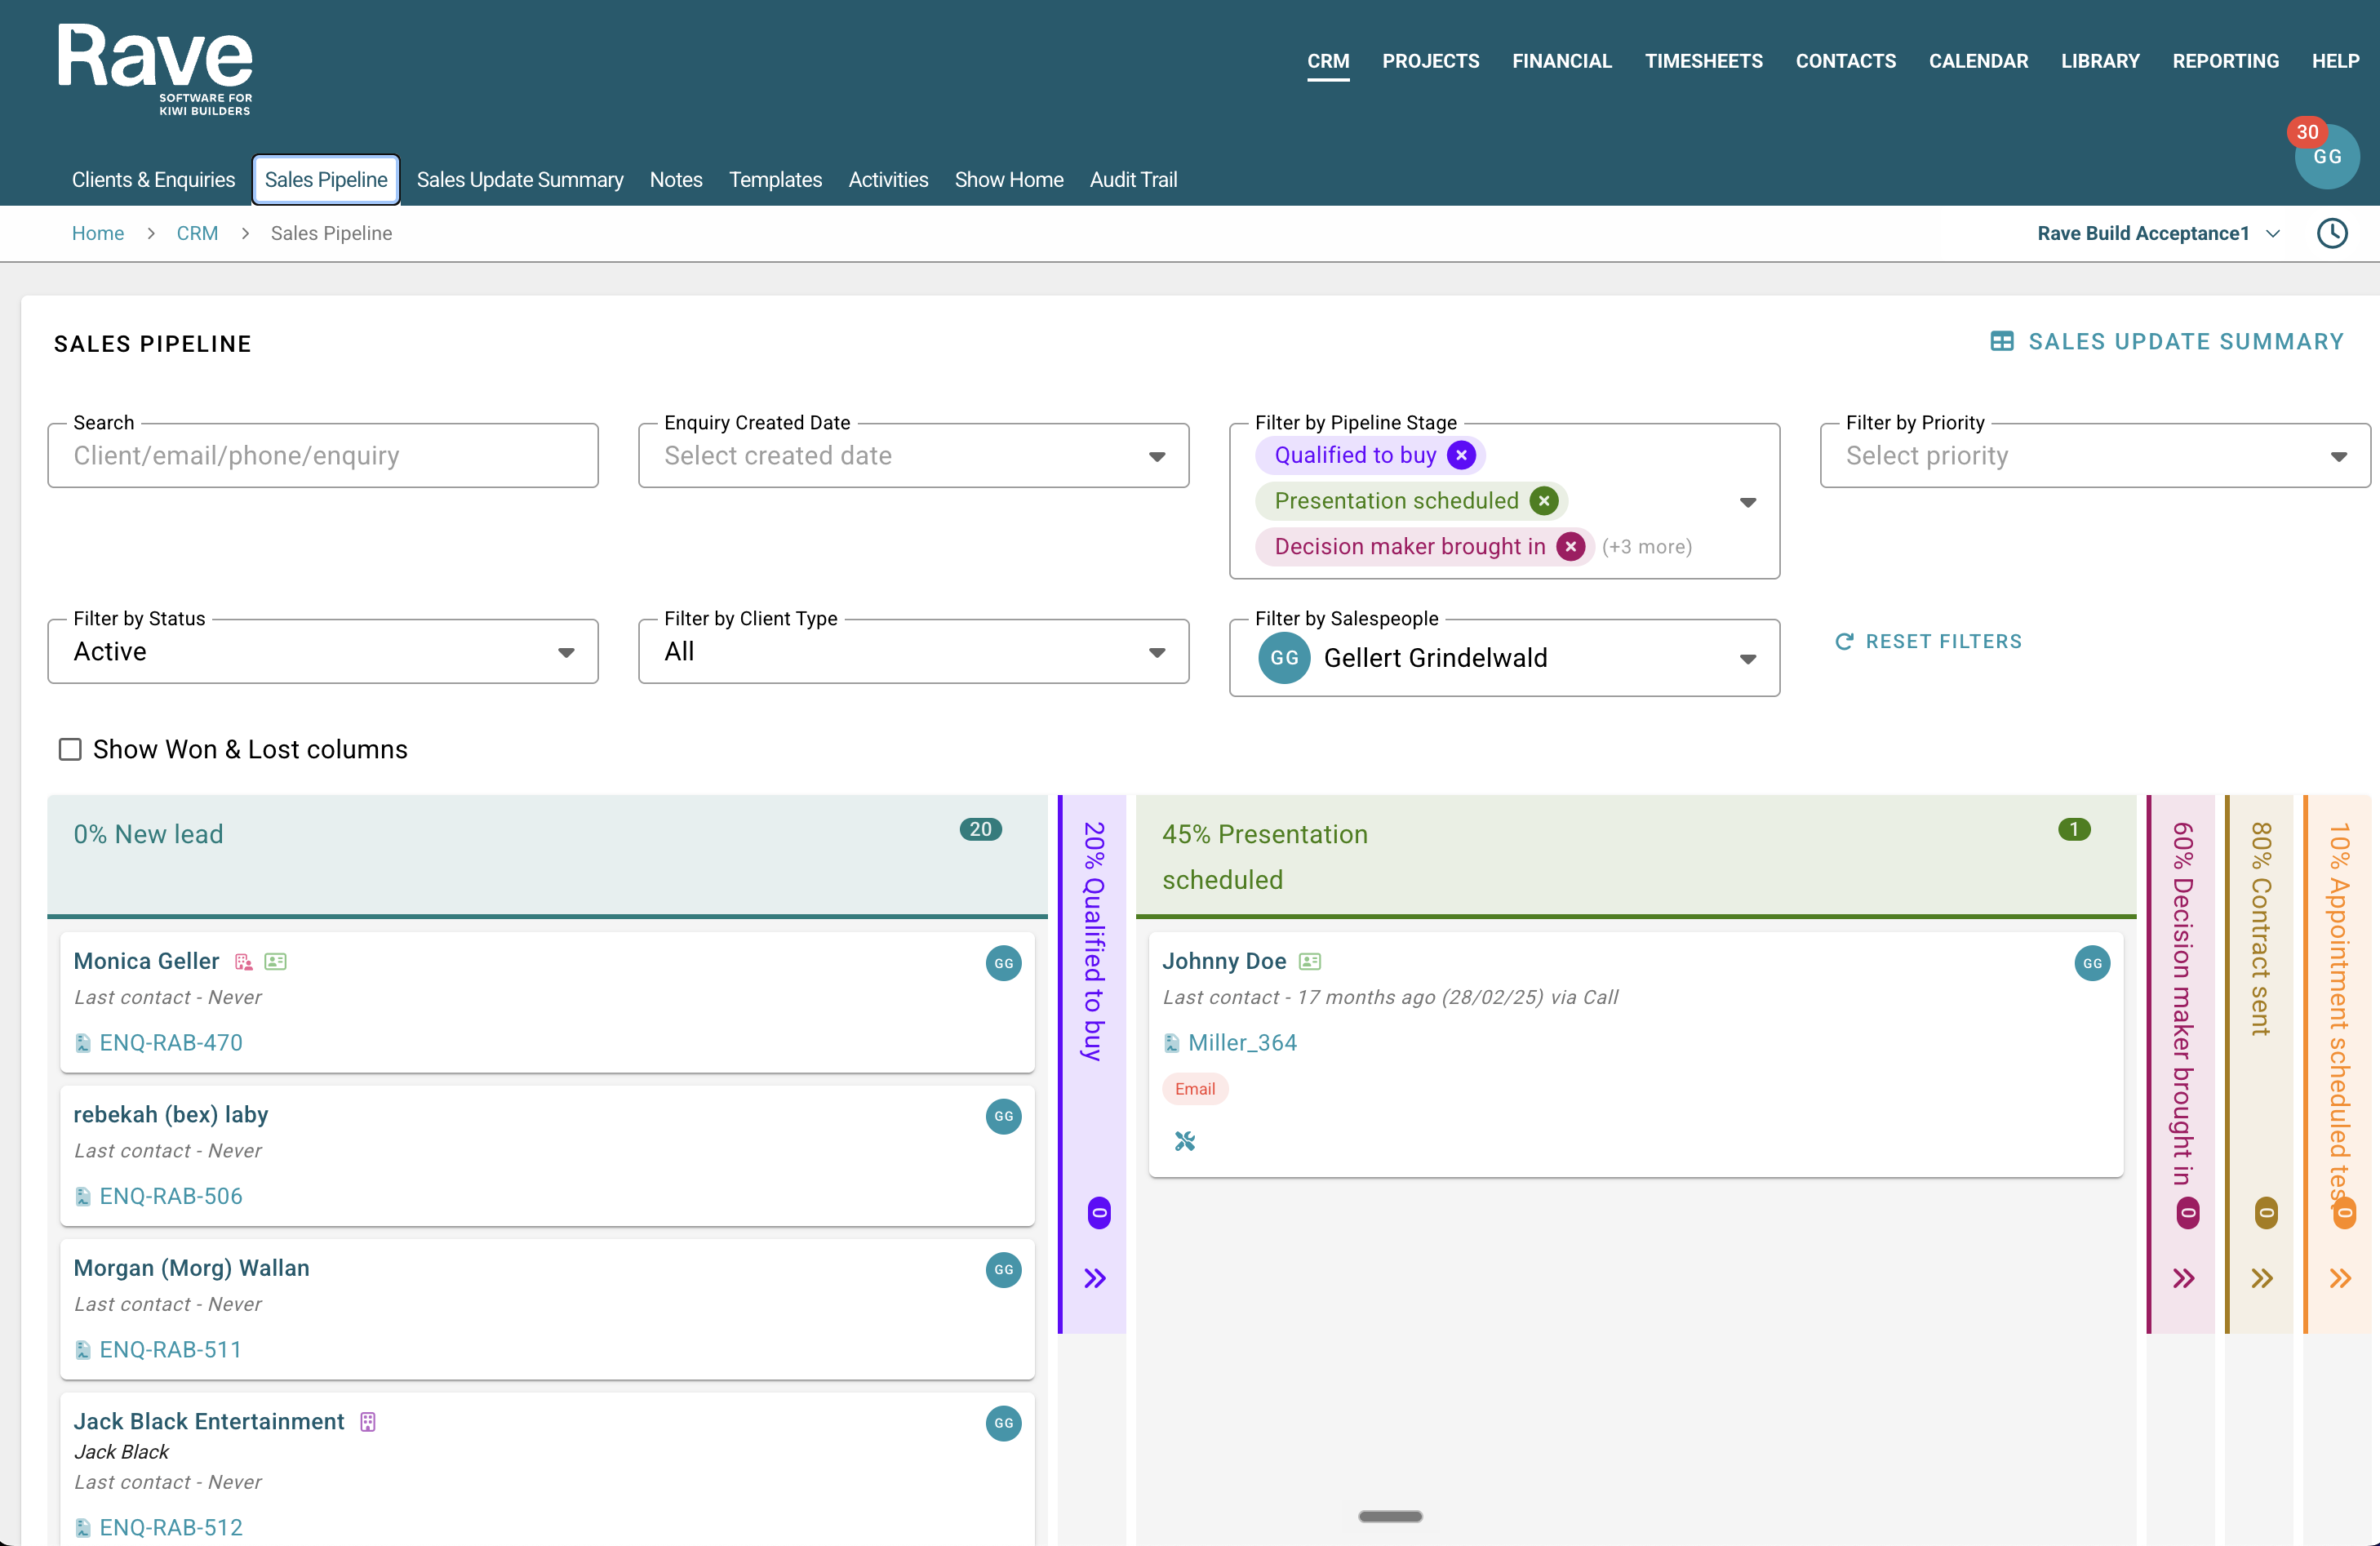Viewport: 2380px width, 1546px height.
Task: Open the PROJECTS main menu
Action: point(1430,61)
